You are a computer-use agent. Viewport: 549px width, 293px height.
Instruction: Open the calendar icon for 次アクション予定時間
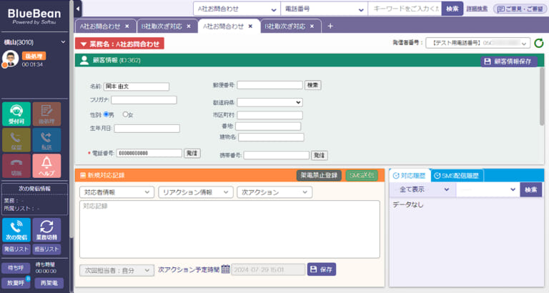(x=225, y=269)
